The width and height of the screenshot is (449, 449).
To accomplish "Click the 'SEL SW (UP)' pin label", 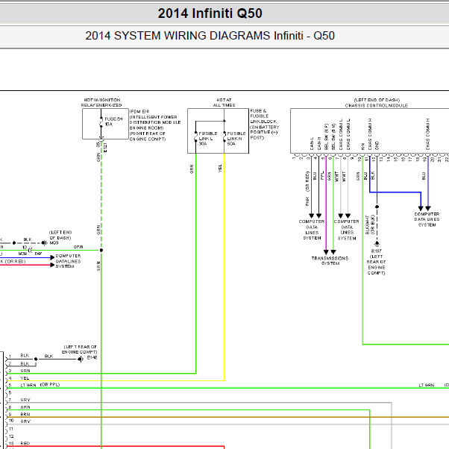I will (x=326, y=137).
